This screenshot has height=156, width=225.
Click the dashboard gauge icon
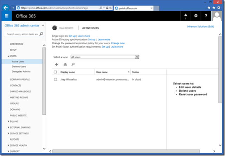coord(54,28)
